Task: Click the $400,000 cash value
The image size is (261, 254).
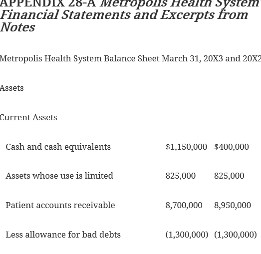Action: [x=232, y=147]
